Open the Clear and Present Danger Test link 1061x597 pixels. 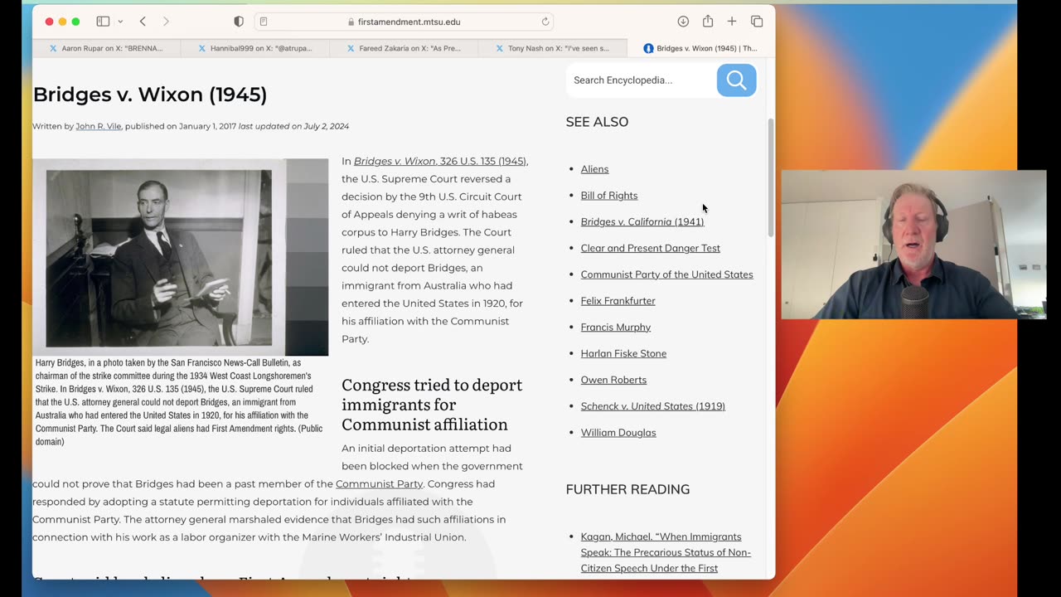coord(651,248)
